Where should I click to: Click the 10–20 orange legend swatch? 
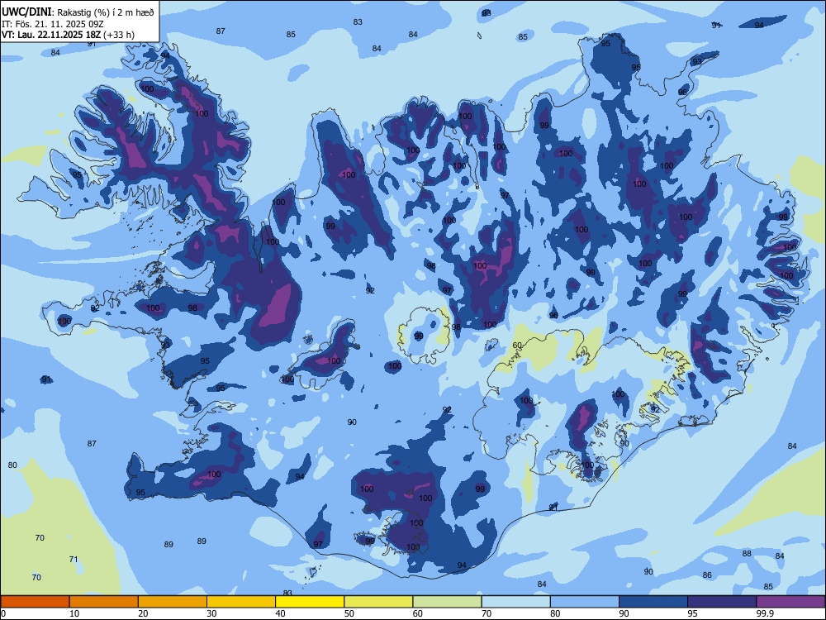click(x=104, y=602)
